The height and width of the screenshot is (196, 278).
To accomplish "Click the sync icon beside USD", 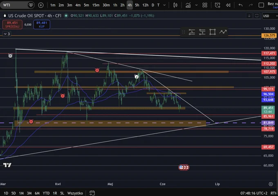I will [x=257, y=16].
